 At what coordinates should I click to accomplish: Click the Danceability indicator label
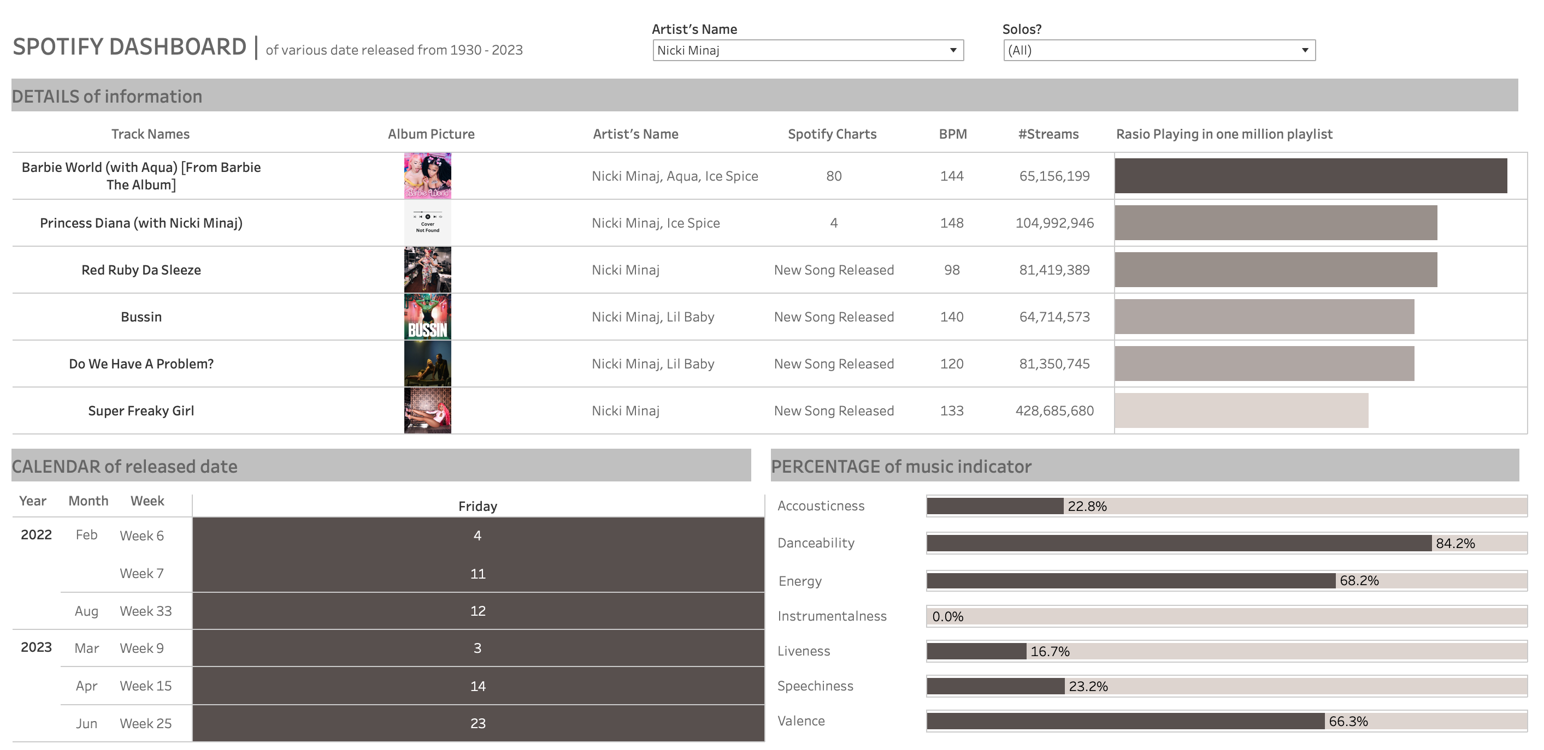click(816, 543)
